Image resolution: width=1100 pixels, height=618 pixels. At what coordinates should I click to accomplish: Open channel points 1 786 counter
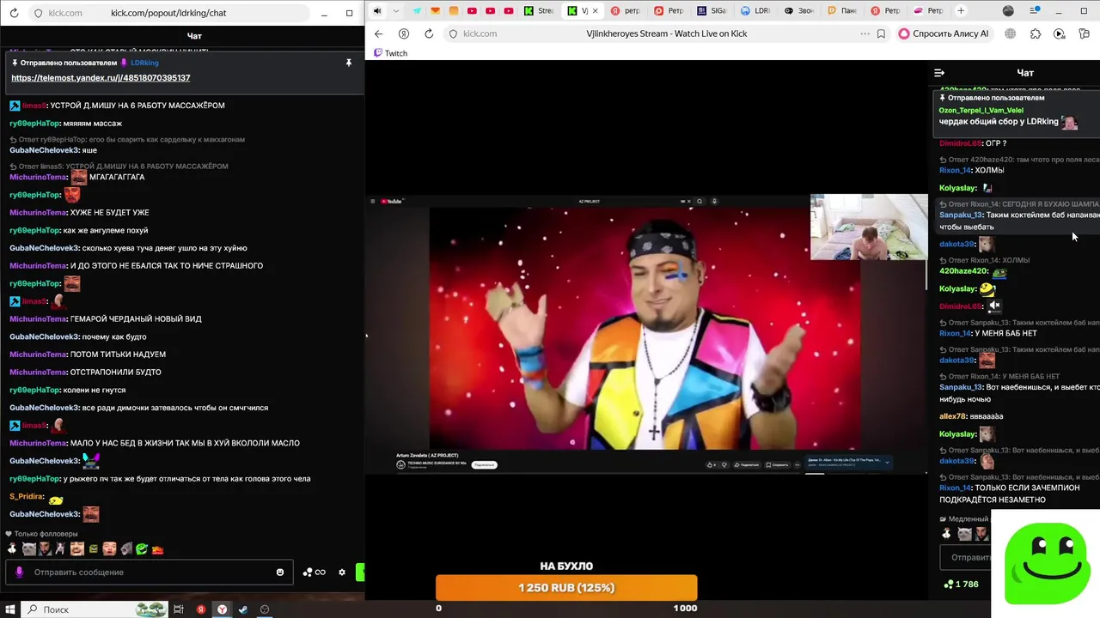962,585
